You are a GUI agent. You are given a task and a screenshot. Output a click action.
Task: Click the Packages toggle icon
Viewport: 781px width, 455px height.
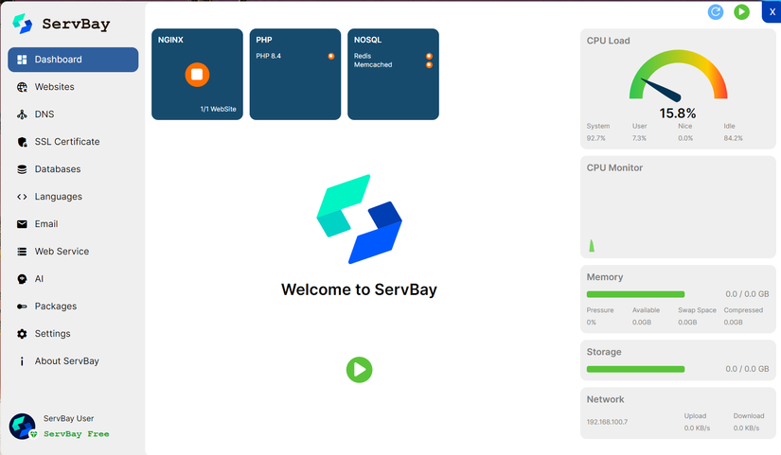(22, 306)
